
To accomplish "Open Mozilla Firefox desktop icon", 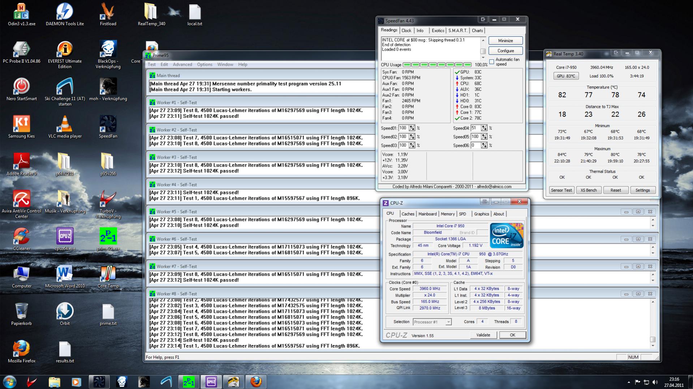I will (x=21, y=352).
